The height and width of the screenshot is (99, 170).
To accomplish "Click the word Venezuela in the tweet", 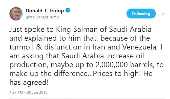I will tap(140, 47).
